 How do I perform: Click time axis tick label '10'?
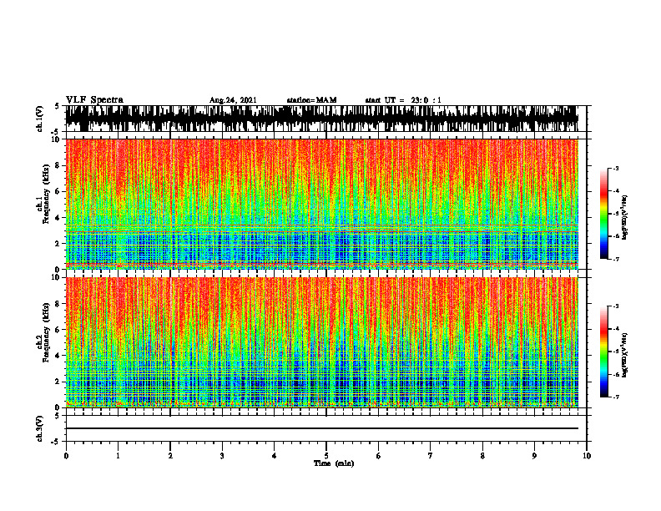(587, 456)
